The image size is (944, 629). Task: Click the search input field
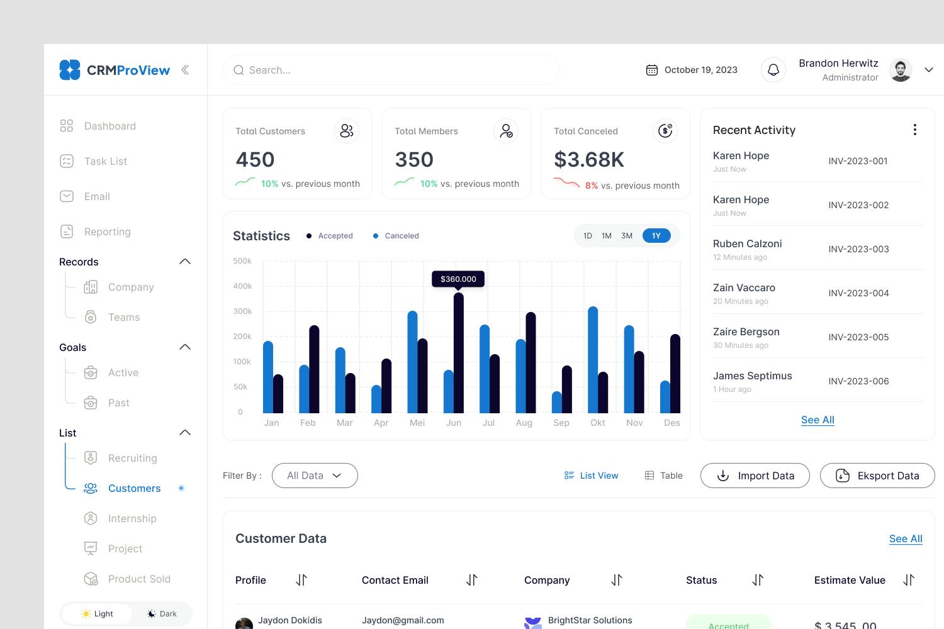click(391, 70)
